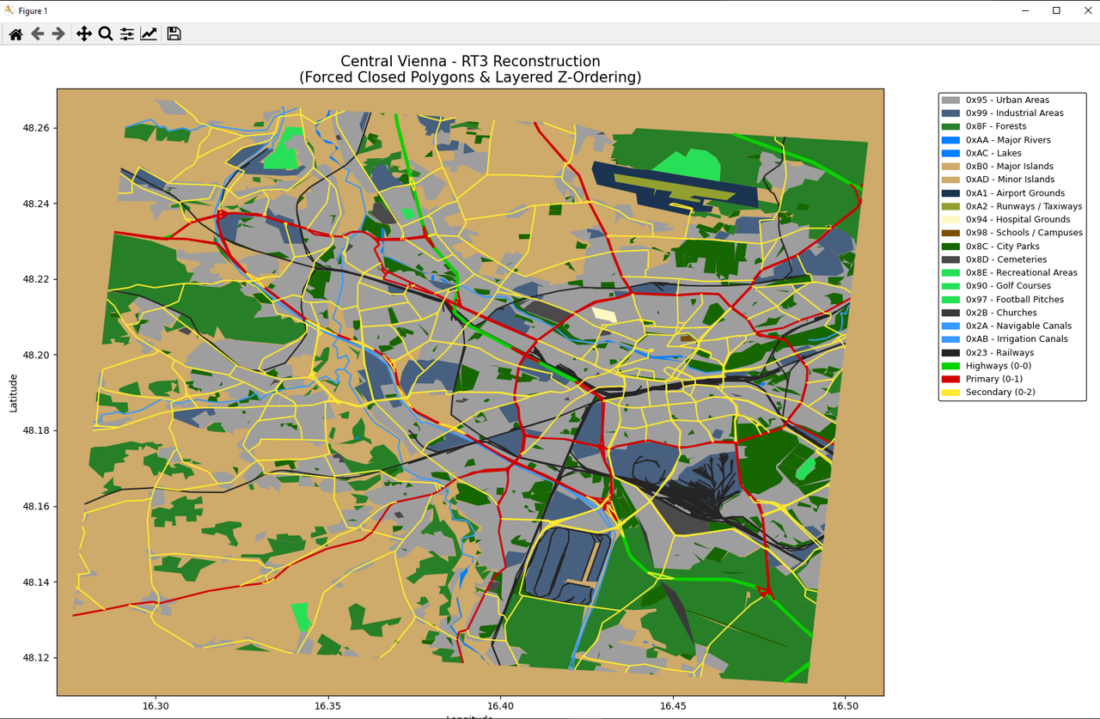Click the 48.18 latitude tick label

coord(37,430)
